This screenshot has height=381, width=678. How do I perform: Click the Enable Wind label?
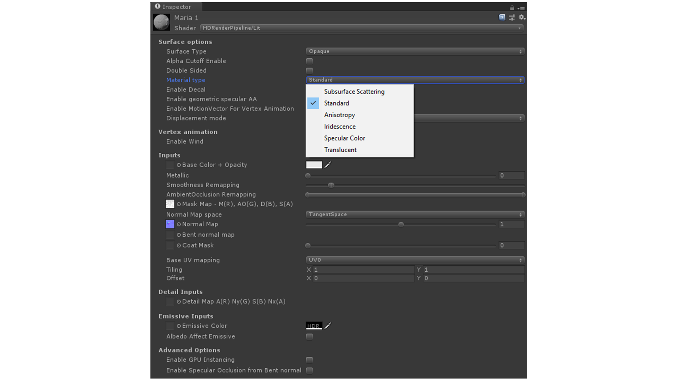point(185,141)
